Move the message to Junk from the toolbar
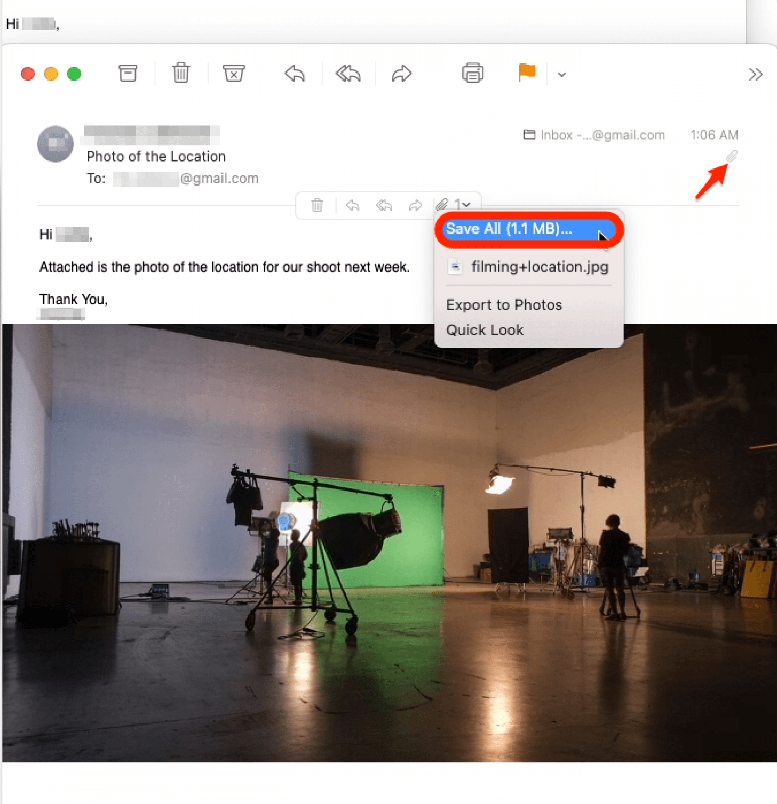The width and height of the screenshot is (777, 804). click(x=234, y=73)
